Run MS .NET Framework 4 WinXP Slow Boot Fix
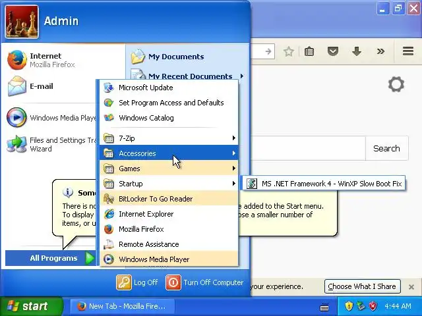The image size is (422, 316). (324, 184)
